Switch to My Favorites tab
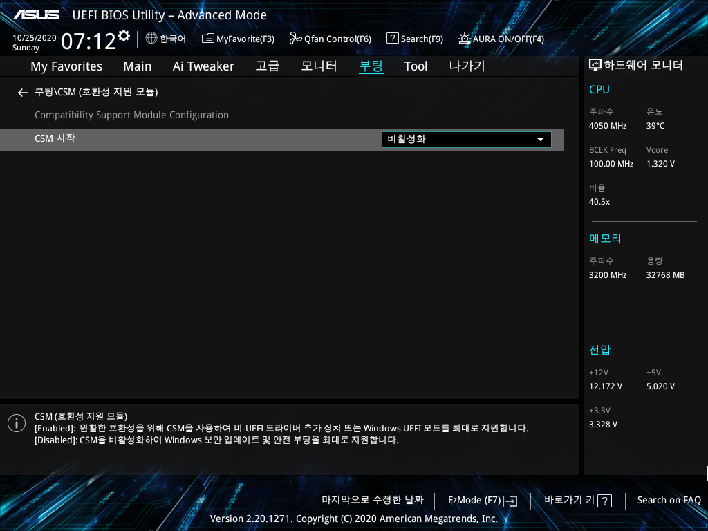This screenshot has width=708, height=531. coord(66,66)
